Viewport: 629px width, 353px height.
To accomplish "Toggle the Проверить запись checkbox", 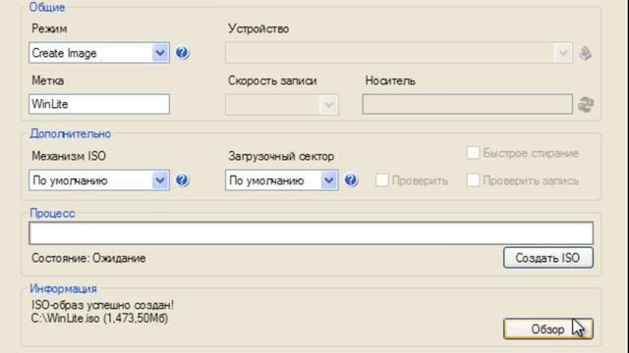I will point(474,180).
